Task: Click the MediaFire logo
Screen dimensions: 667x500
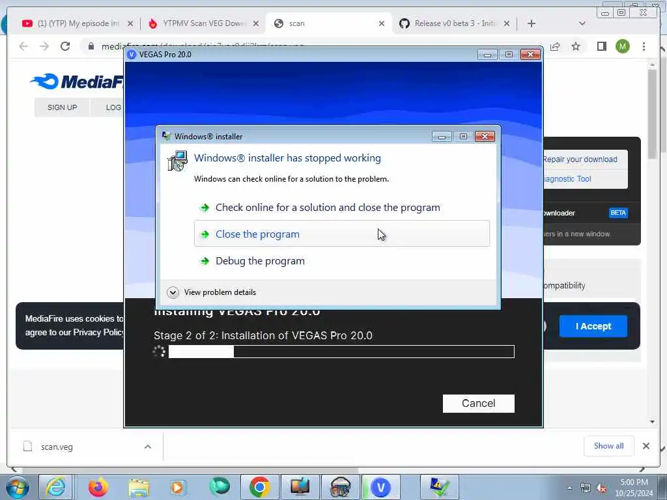Action: [77, 81]
